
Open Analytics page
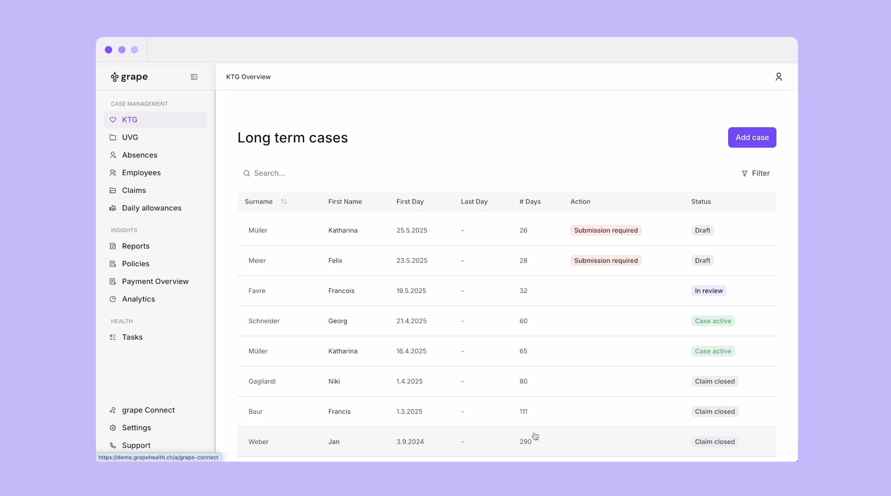tap(155, 299)
